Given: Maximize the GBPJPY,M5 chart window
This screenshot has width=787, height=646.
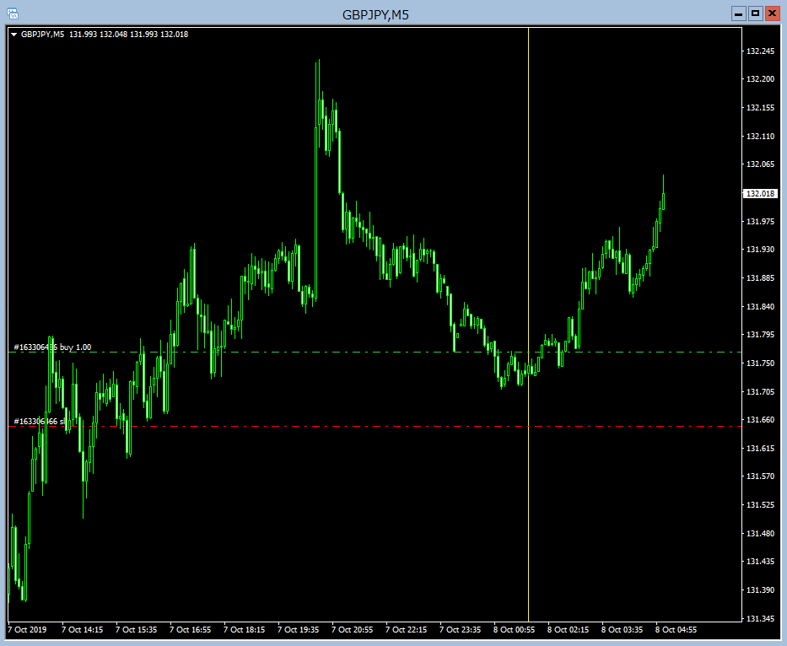Looking at the screenshot, I should pyautogui.click(x=756, y=13).
